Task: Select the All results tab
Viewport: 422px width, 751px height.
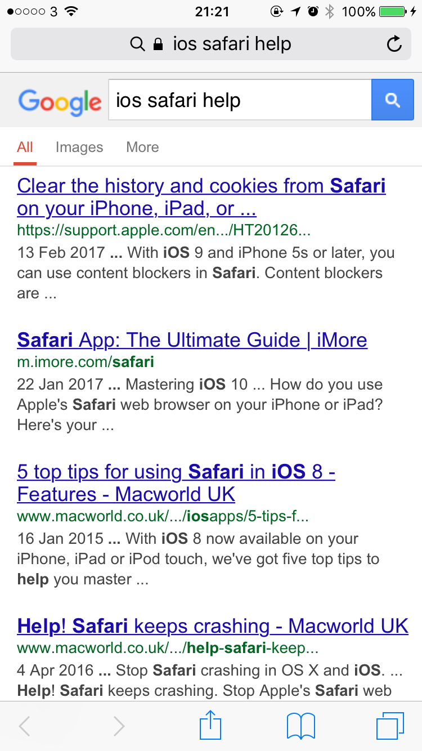Action: pyautogui.click(x=25, y=147)
